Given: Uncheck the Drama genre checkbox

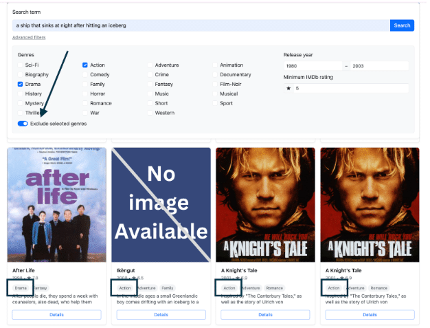Looking at the screenshot, I should (x=21, y=84).
